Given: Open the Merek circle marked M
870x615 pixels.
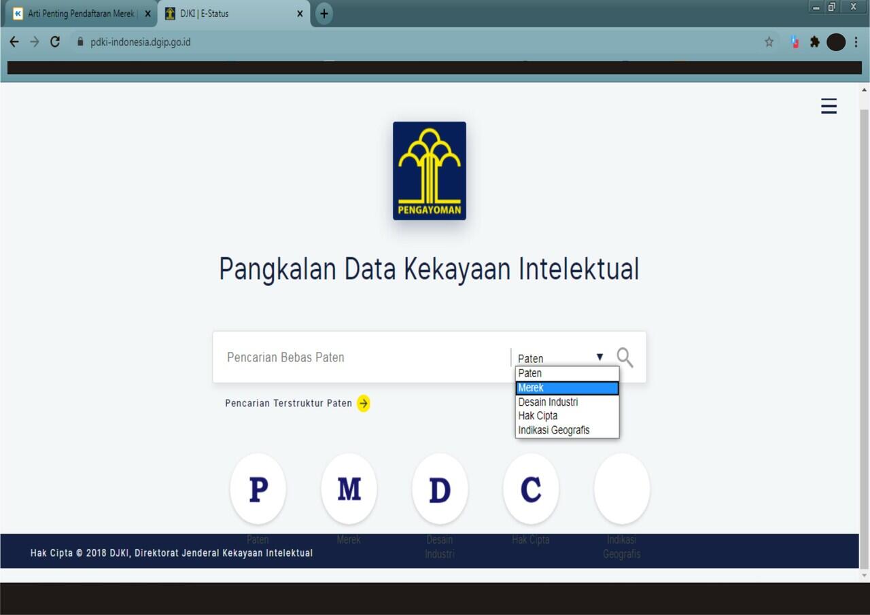Looking at the screenshot, I should point(349,489).
